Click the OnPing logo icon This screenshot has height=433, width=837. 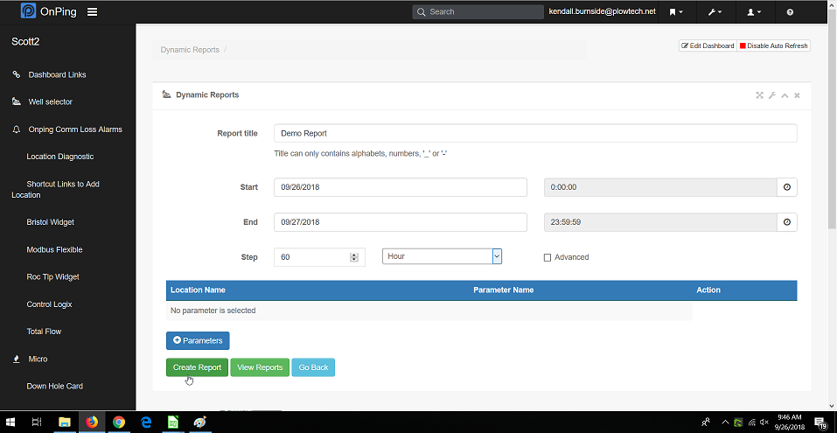coord(29,12)
